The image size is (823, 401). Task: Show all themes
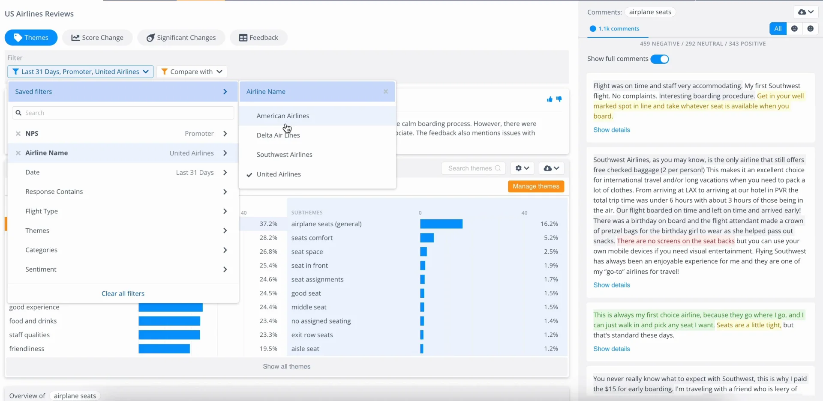coord(286,367)
